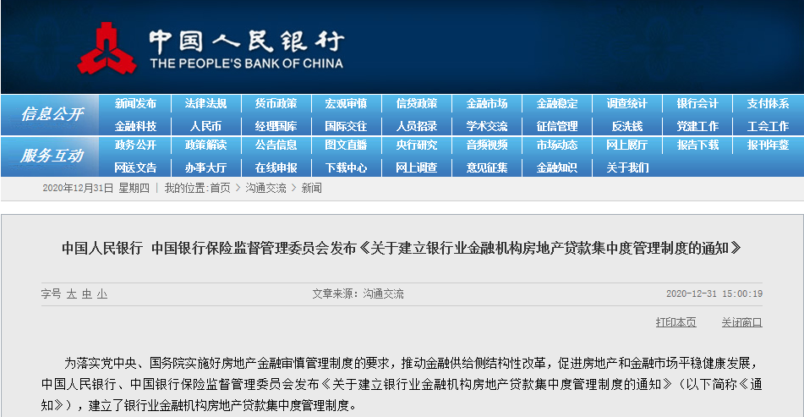Click the timestamp 2020-12-31 15:00:19
The height and width of the screenshot is (417, 804).
click(714, 294)
